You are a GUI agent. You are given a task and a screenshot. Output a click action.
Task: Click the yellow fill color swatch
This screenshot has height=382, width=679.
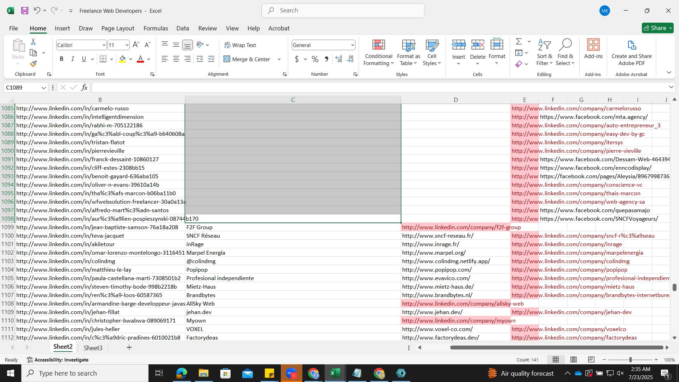tap(122, 59)
